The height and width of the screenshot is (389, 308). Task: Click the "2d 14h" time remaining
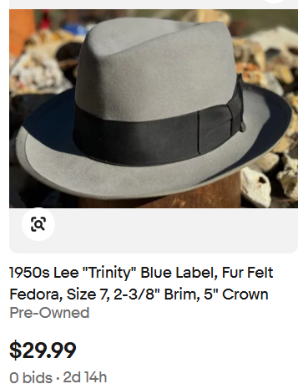[x=85, y=377]
